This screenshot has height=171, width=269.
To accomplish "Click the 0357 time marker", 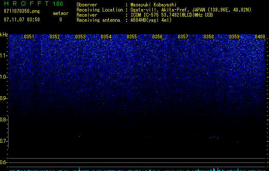I will 183,37.
